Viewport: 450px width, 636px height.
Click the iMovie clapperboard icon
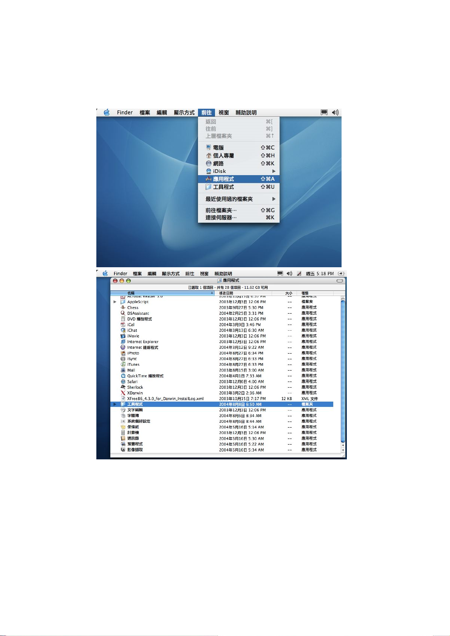point(123,336)
